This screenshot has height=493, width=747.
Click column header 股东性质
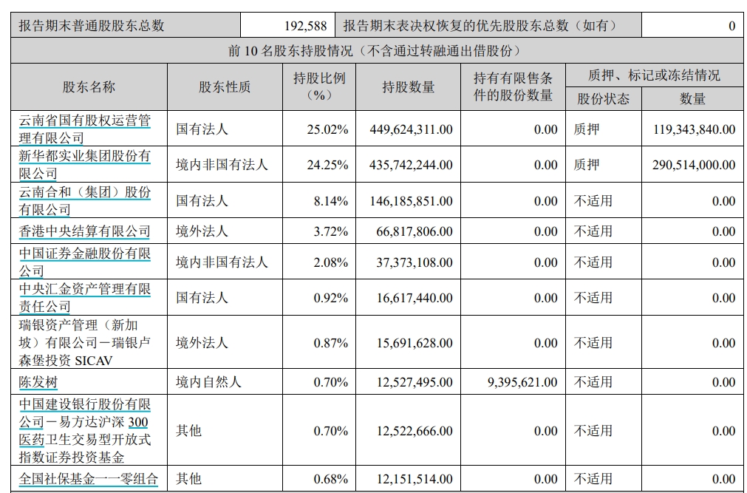[x=225, y=86]
